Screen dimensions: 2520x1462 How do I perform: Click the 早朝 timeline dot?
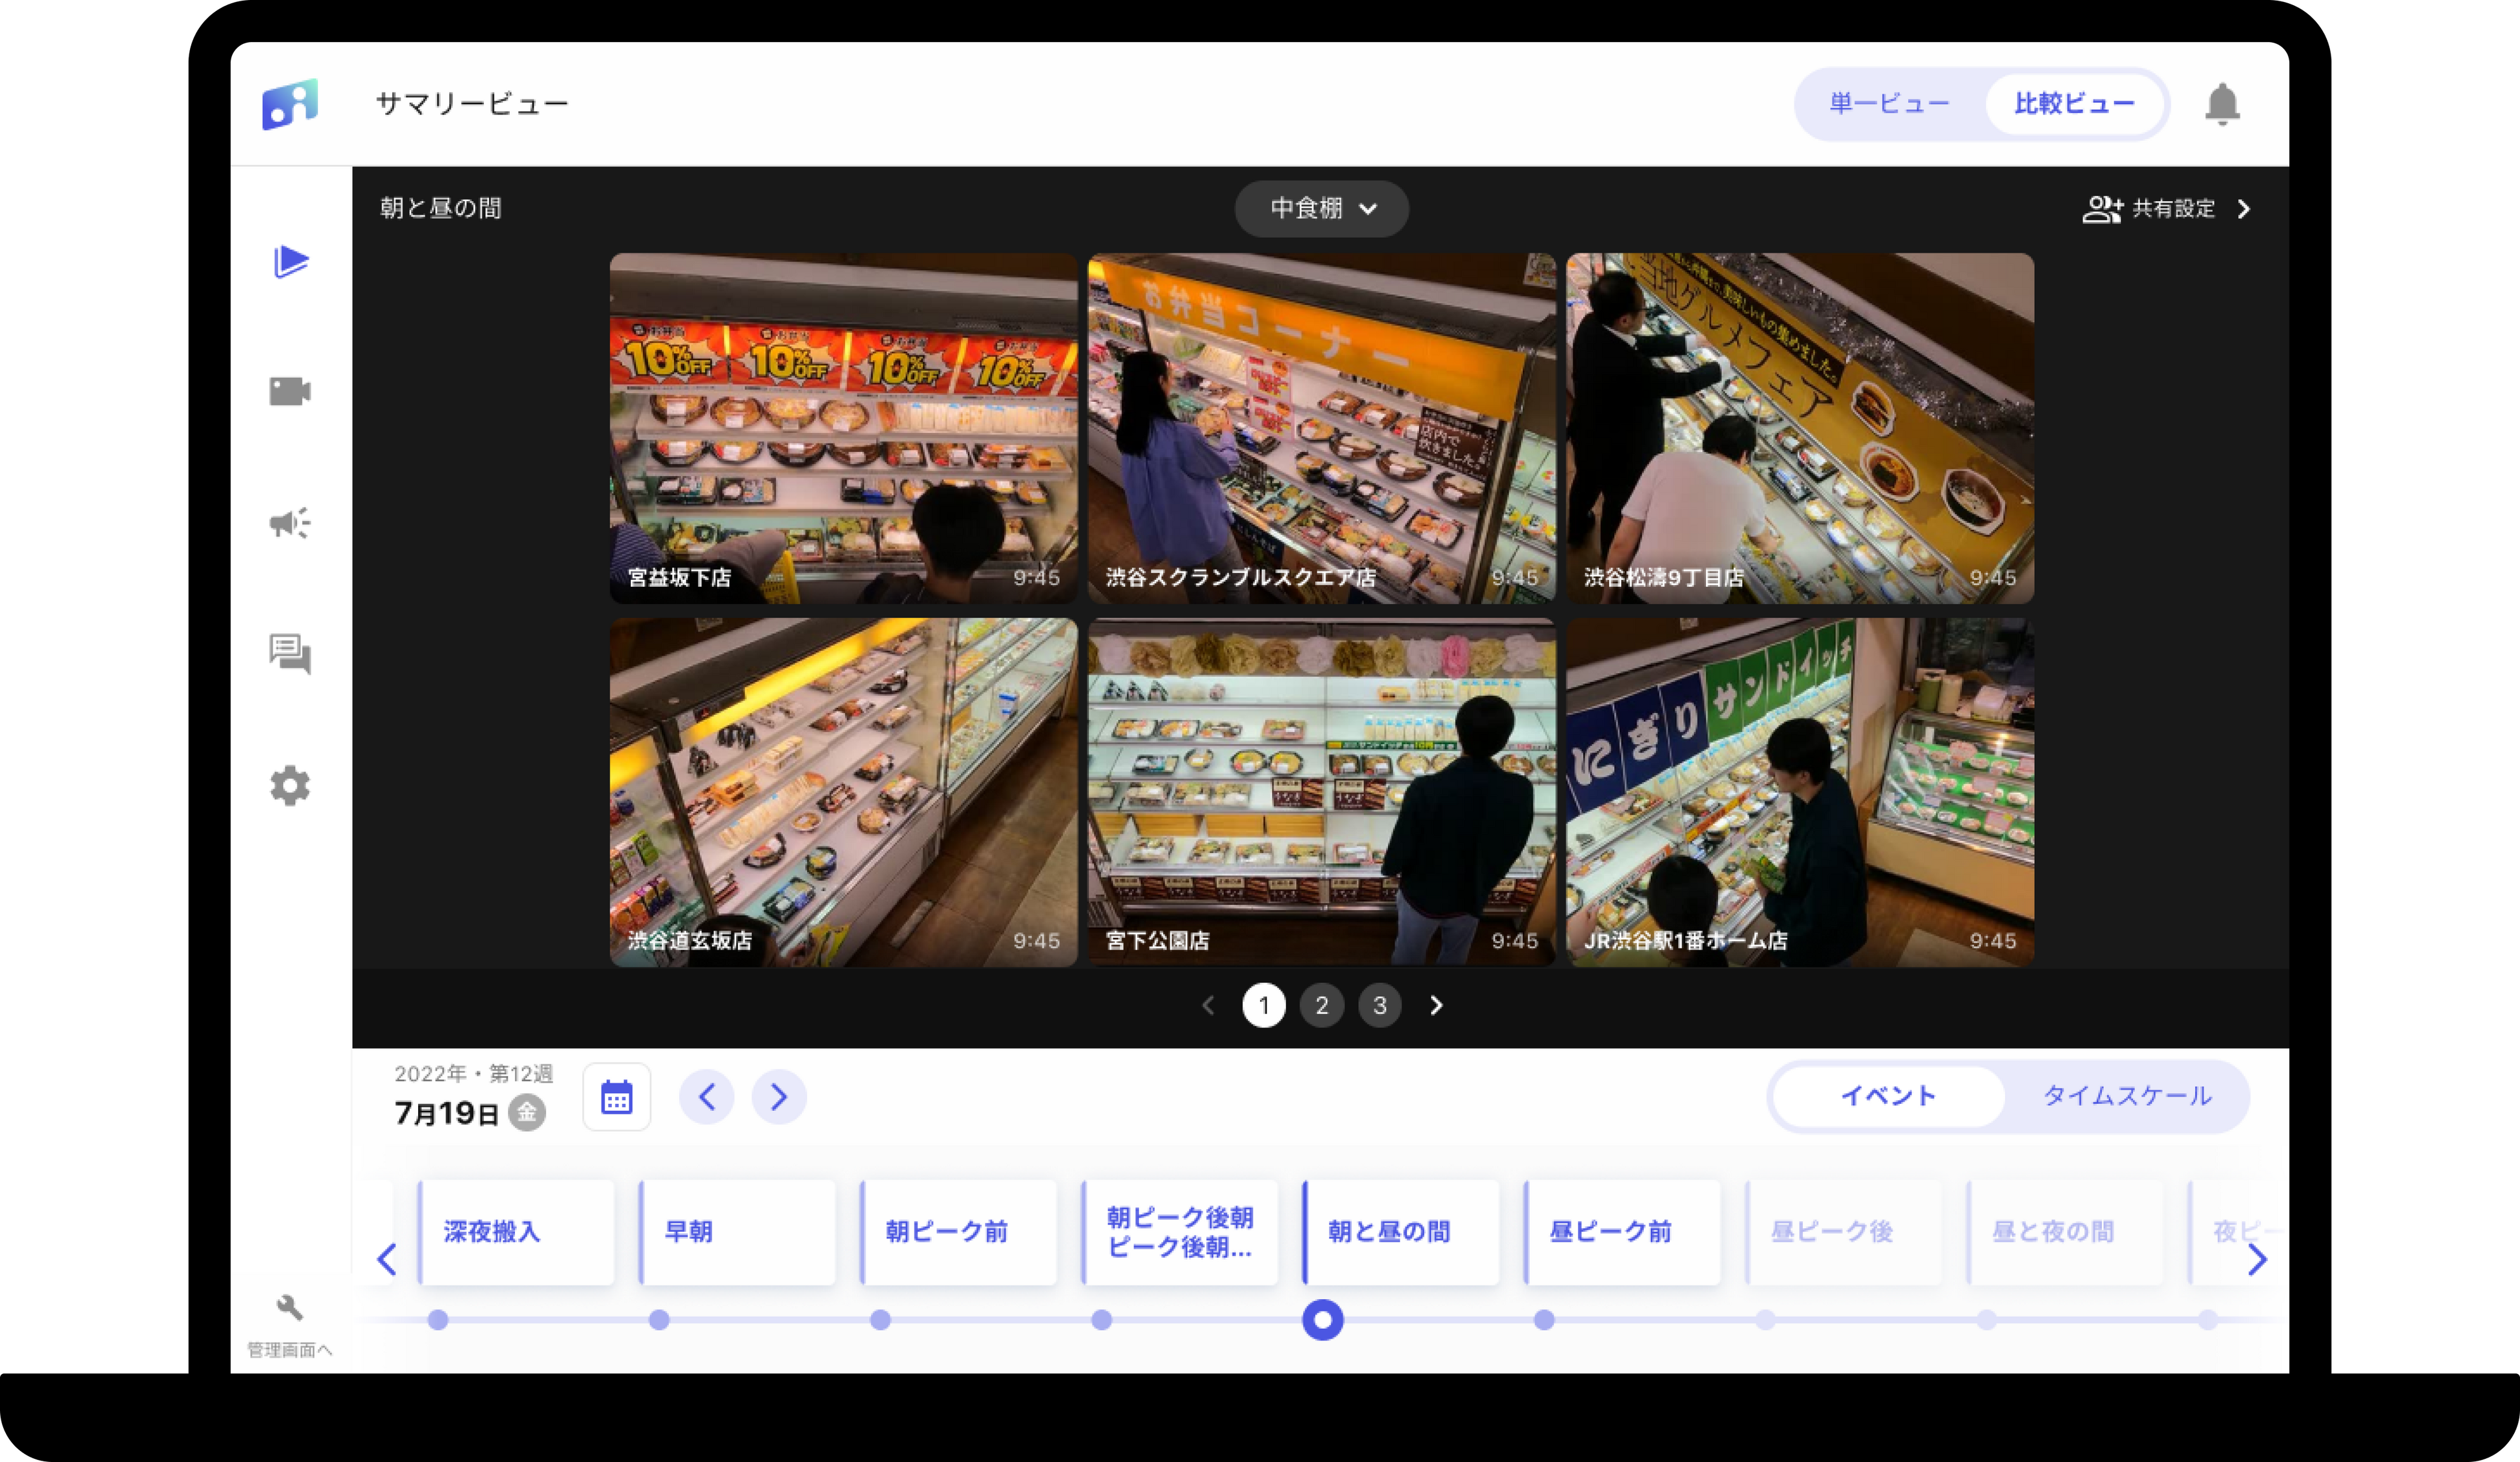coord(659,1320)
